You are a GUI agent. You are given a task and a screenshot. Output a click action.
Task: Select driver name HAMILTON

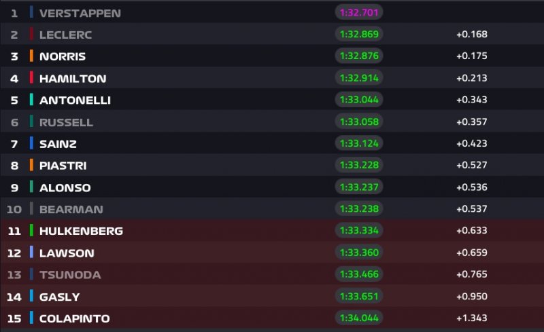point(73,78)
